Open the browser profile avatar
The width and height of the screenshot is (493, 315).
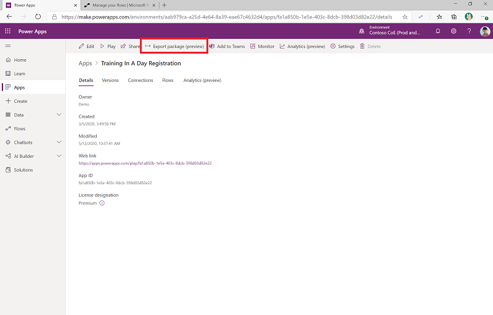pyautogui.click(x=468, y=17)
